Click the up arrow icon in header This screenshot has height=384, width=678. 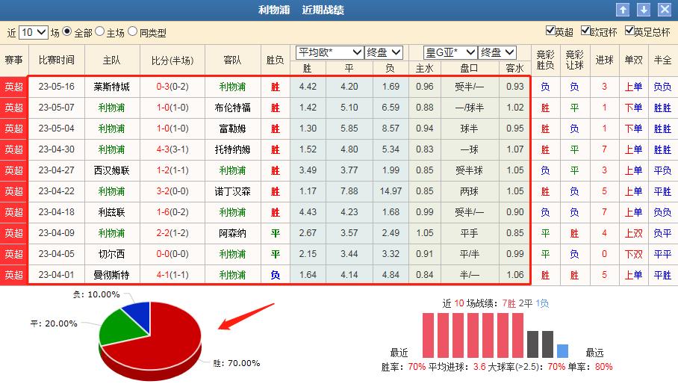[623, 10]
